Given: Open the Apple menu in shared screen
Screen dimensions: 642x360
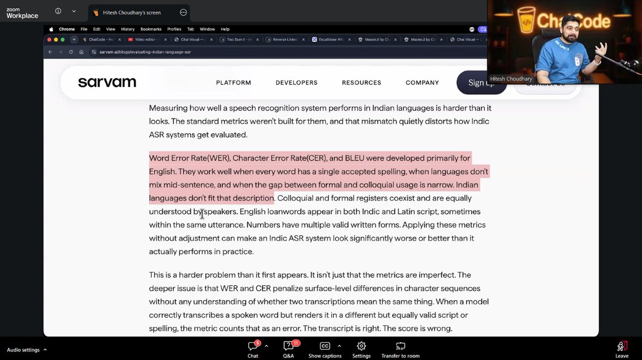Looking at the screenshot, I should 51,29.
